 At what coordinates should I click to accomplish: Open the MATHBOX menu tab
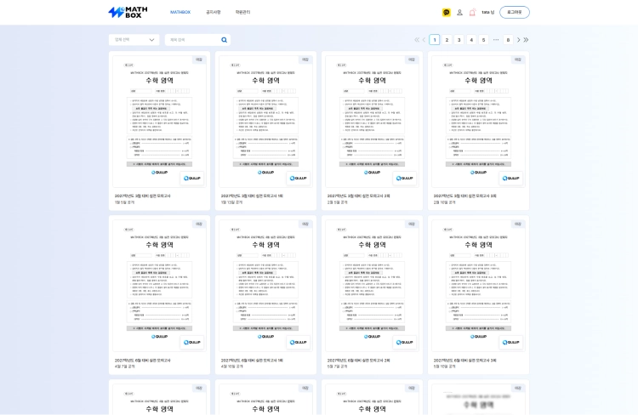click(180, 12)
